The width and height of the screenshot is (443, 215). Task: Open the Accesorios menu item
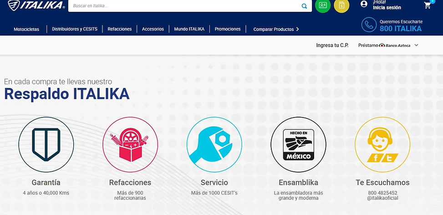click(x=153, y=29)
